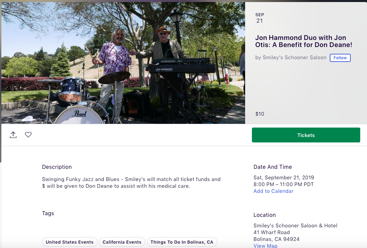367x248 pixels.
Task: Click the Swinging Funky Jazz description text
Action: [131, 183]
